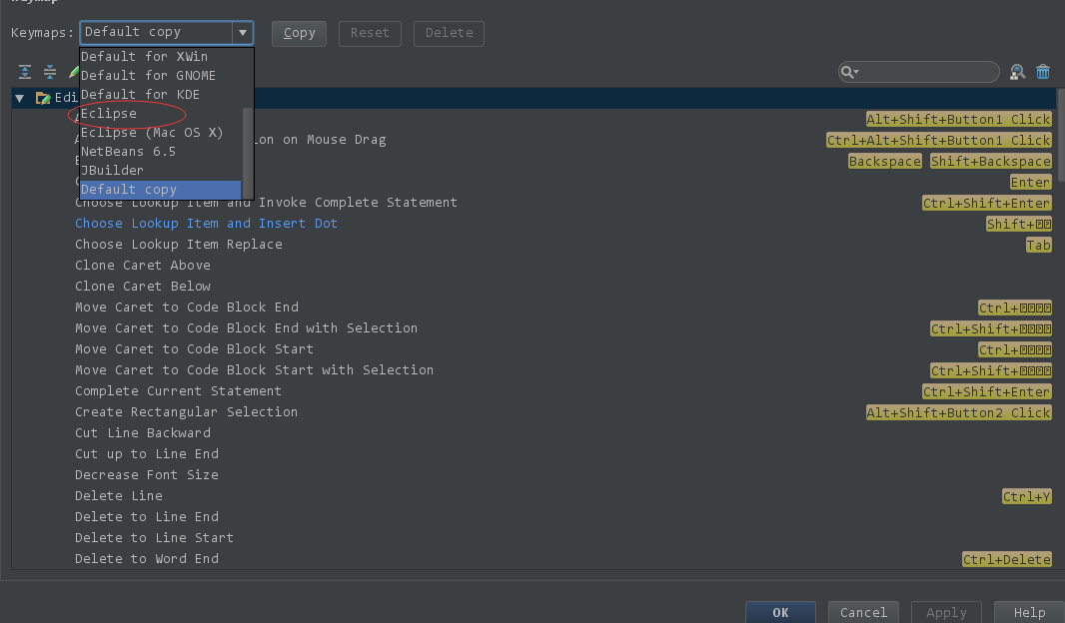Select Move Caret to Code Block Start with Selection

point(254,370)
